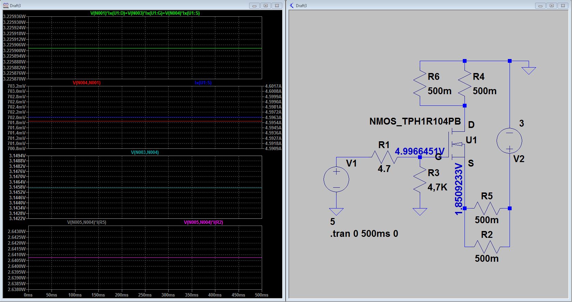Click the ground symbol below R3

[x=420, y=212]
